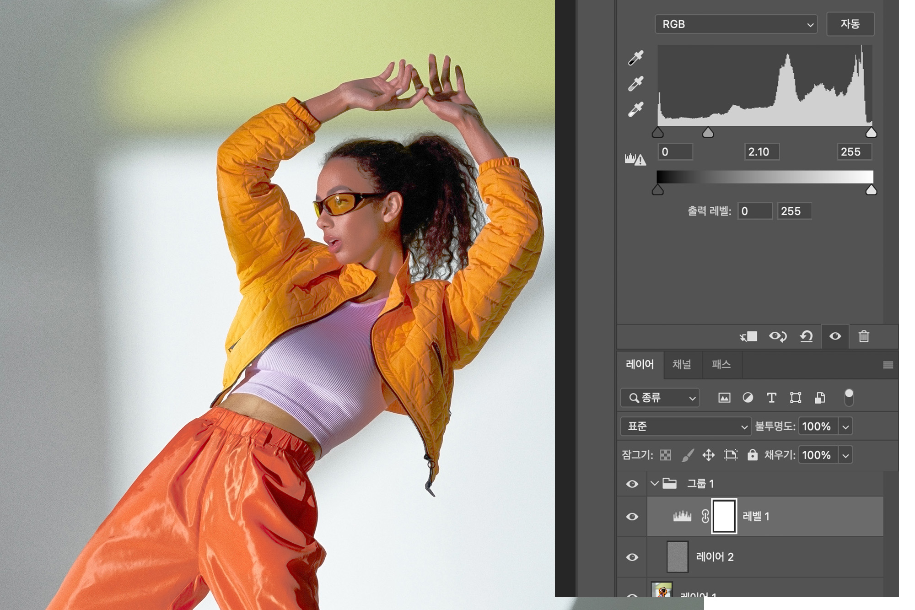Hide the 그룹 1 group
915x610 pixels.
(632, 484)
